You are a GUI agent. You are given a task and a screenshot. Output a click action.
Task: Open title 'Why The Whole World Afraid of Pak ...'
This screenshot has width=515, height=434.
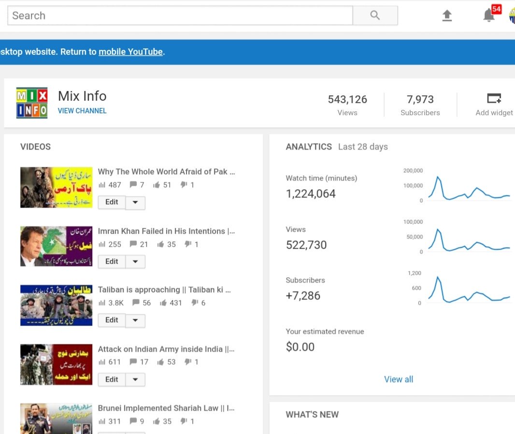tap(166, 171)
